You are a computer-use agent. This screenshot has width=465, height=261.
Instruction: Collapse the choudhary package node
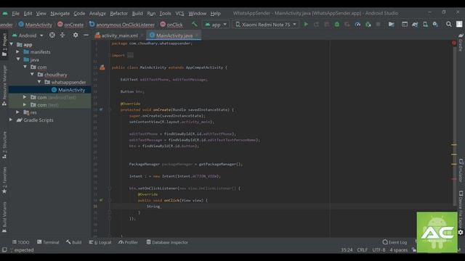tap(32, 74)
